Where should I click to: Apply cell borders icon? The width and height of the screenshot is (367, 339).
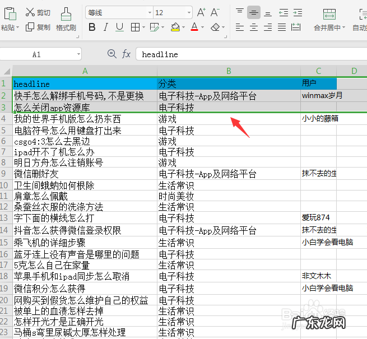pos(135,27)
